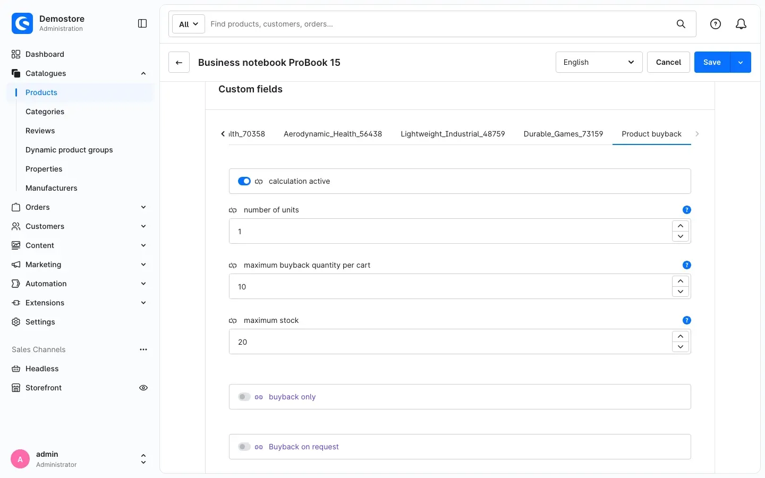Open the English language dropdown

coord(599,62)
